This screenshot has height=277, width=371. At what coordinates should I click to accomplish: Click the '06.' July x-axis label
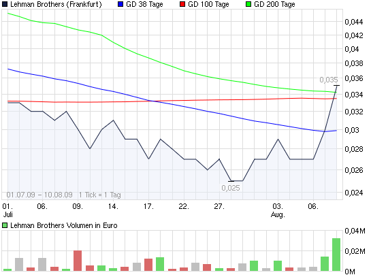pos(42,206)
